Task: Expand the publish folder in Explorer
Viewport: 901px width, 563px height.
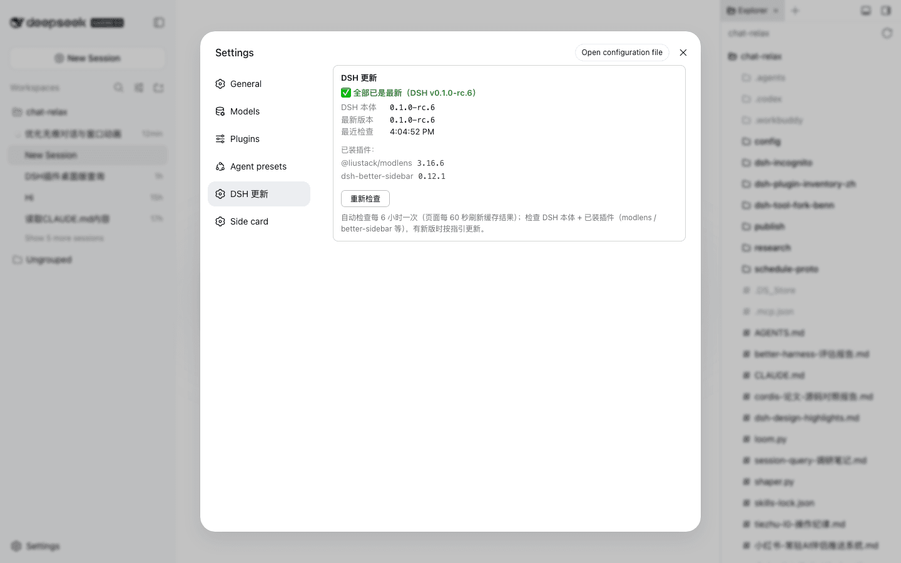Action: [x=811, y=226]
